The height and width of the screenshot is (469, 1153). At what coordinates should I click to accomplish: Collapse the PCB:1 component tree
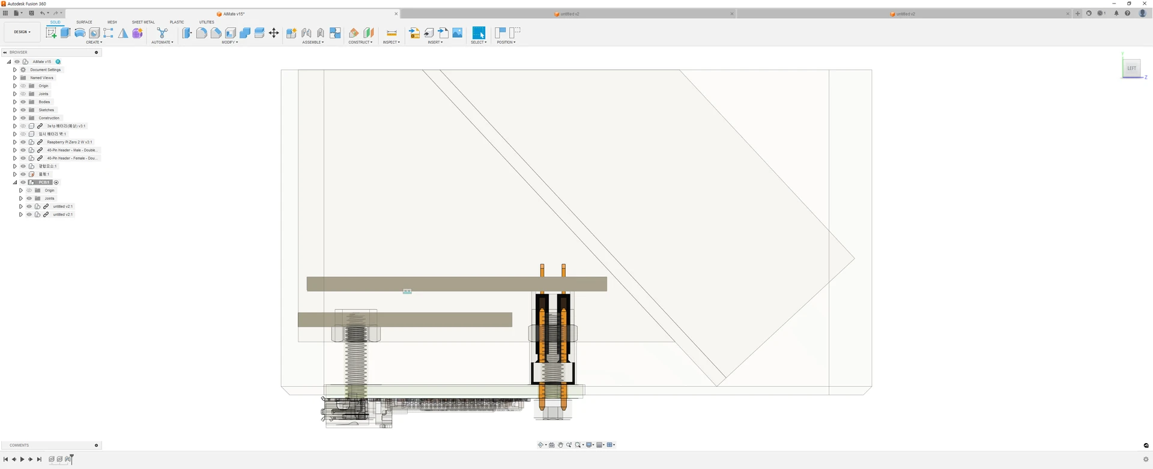[x=15, y=183]
